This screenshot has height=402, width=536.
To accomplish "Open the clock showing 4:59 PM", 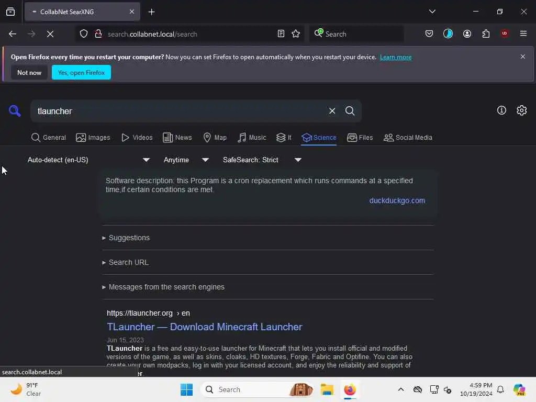I will pos(476,389).
